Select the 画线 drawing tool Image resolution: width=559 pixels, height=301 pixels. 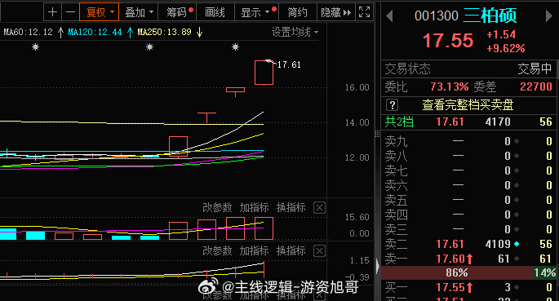click(x=215, y=12)
